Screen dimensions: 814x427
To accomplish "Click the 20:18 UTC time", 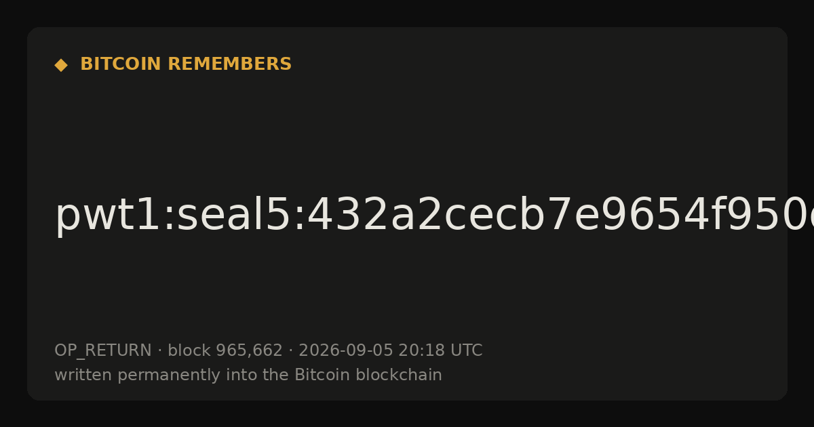I will pos(440,351).
